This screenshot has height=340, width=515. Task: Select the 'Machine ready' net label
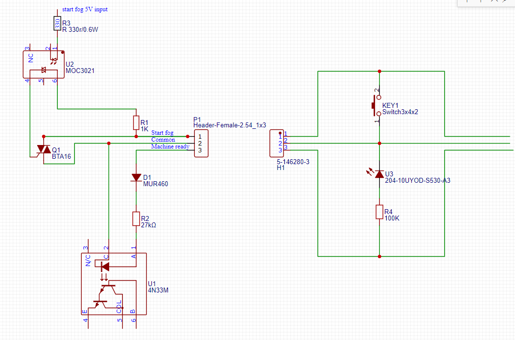coord(170,146)
